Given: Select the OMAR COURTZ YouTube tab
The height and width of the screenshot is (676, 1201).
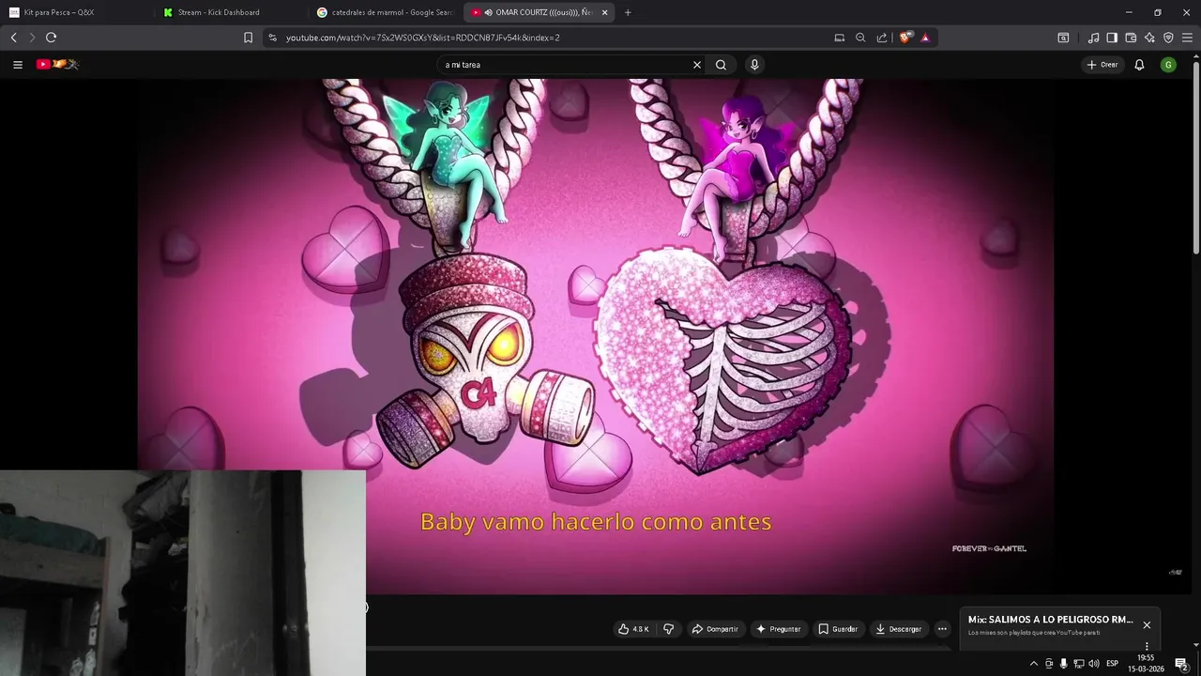Looking at the screenshot, I should (540, 12).
